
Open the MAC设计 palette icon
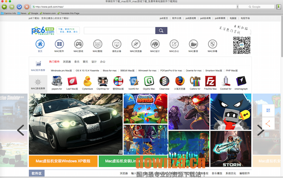pyautogui.click(x=155, y=44)
